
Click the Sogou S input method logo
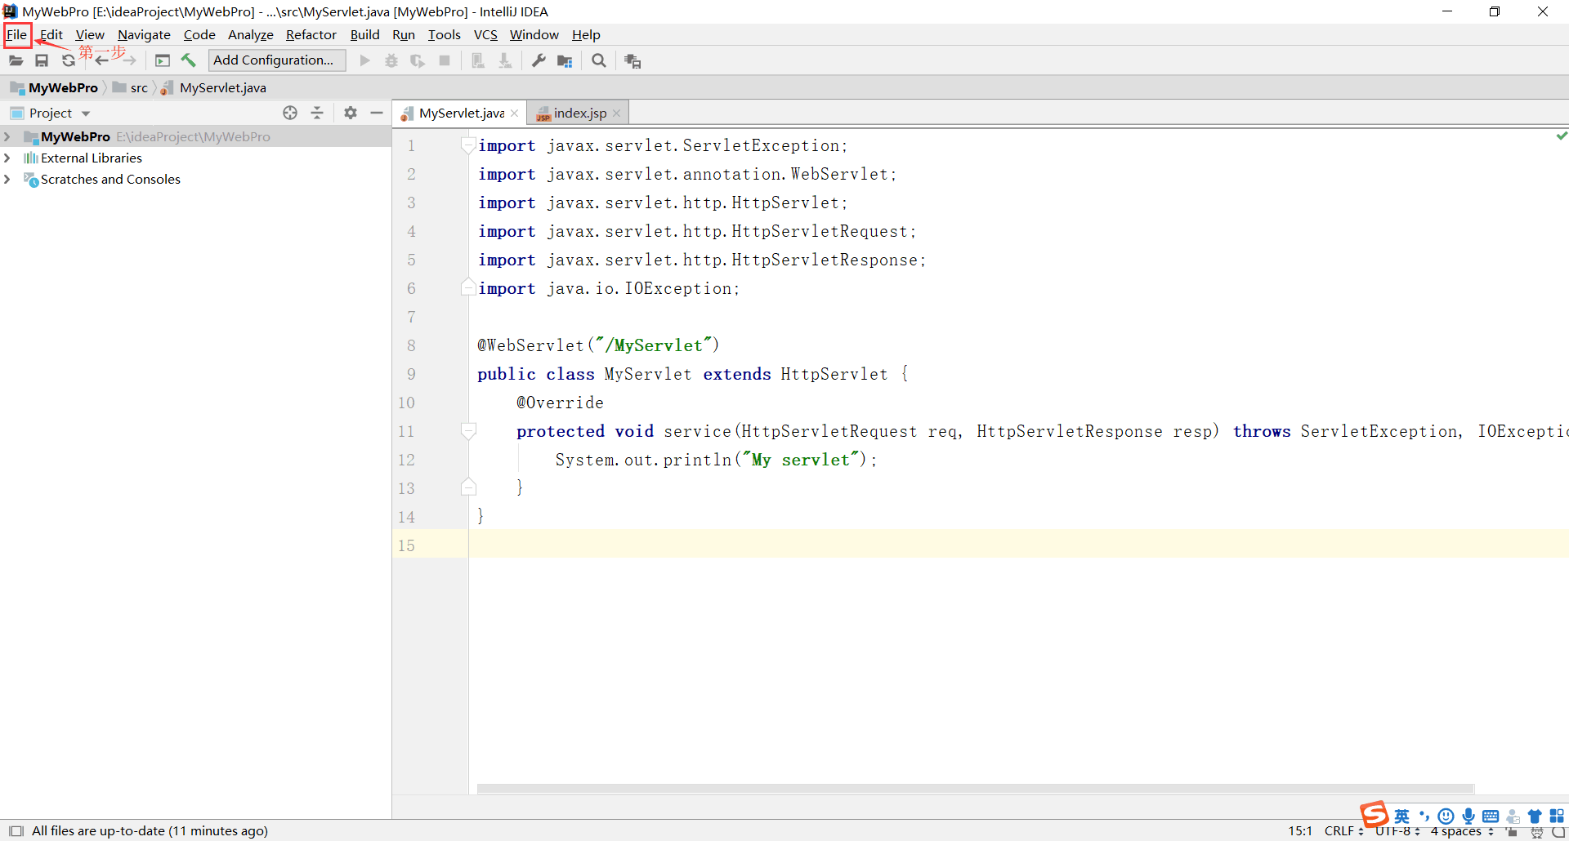(1375, 814)
